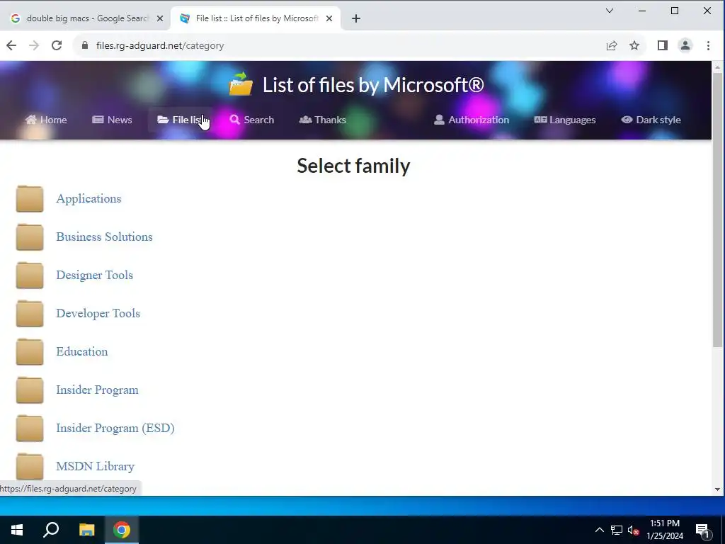The width and height of the screenshot is (725, 544).
Task: Click the MSDN Library link
Action: 96,466
